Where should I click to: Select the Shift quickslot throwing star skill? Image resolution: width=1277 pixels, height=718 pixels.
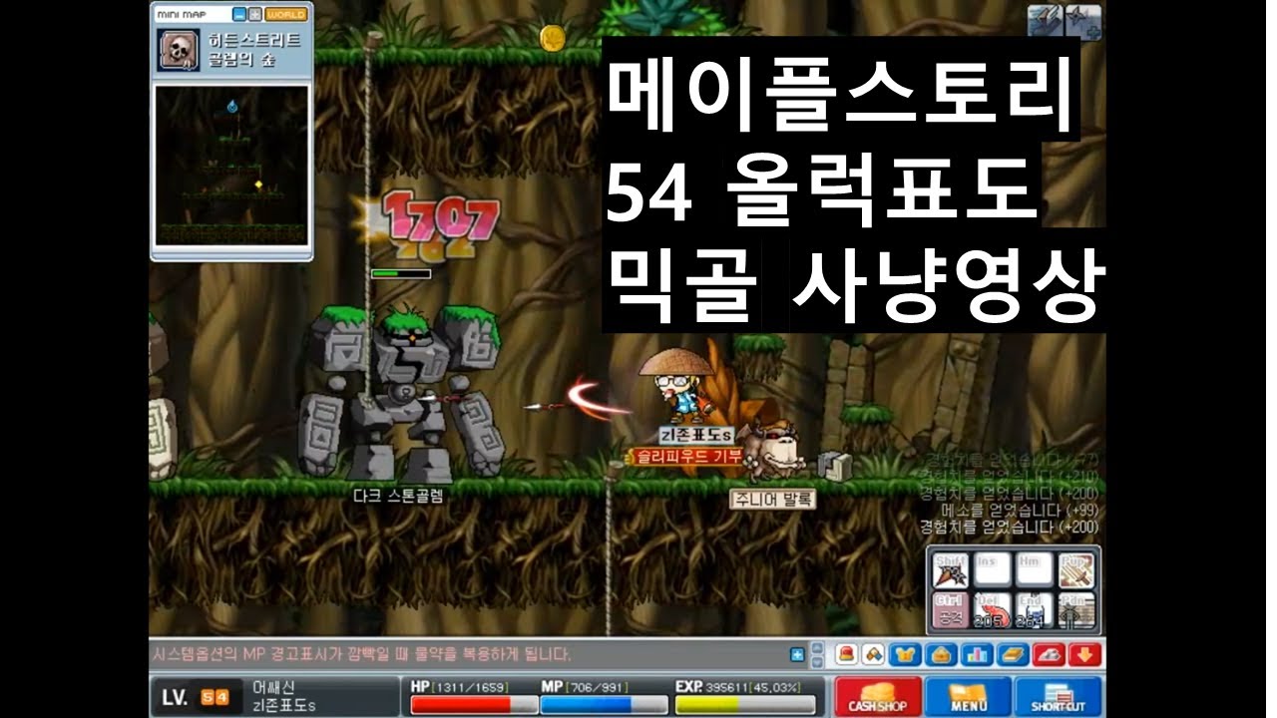pos(950,570)
